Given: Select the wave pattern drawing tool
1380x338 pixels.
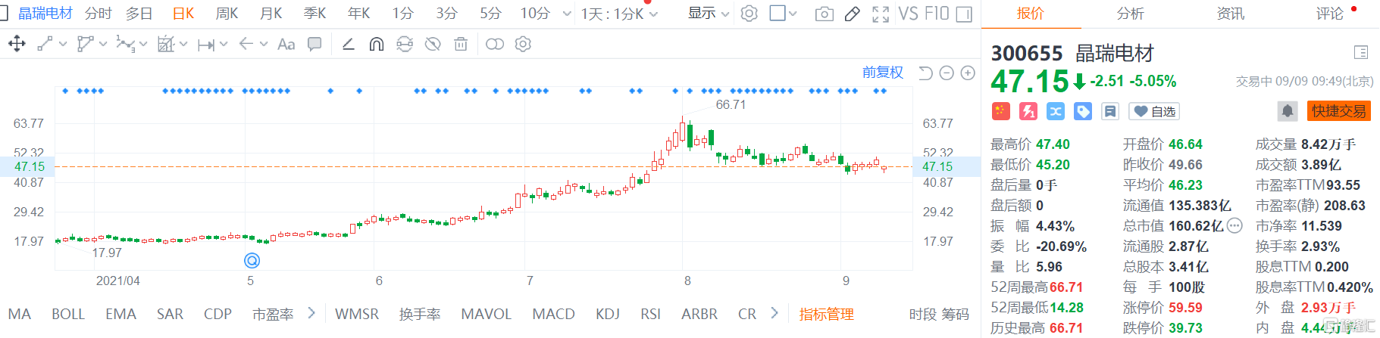Looking at the screenshot, I should tap(125, 44).
